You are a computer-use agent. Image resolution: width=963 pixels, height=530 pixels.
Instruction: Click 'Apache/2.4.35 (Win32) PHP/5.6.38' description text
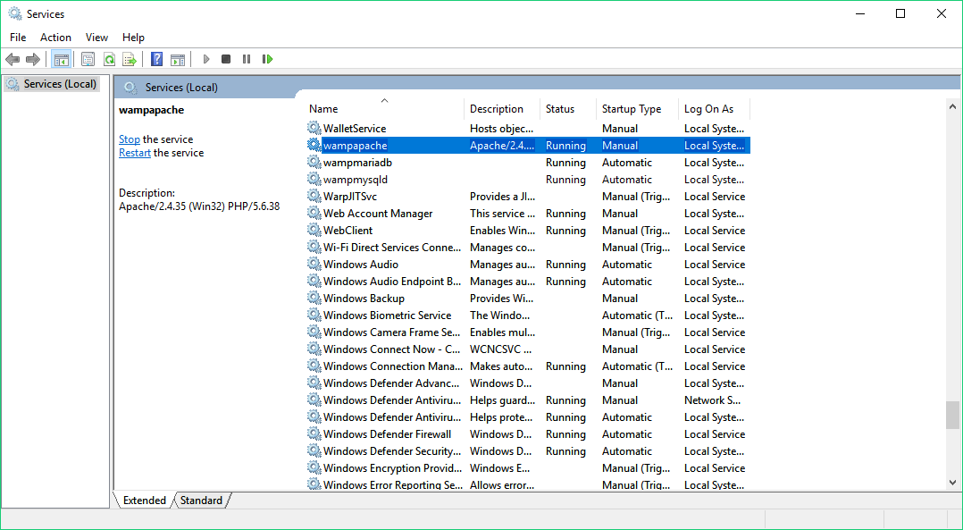(199, 206)
